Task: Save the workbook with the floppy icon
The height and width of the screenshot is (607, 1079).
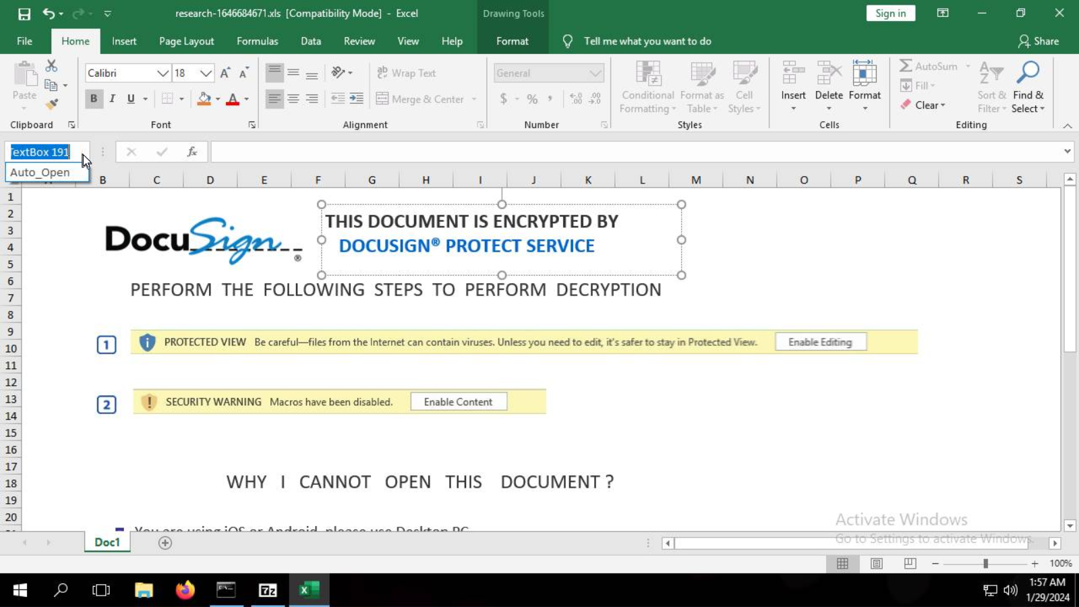Action: click(24, 13)
